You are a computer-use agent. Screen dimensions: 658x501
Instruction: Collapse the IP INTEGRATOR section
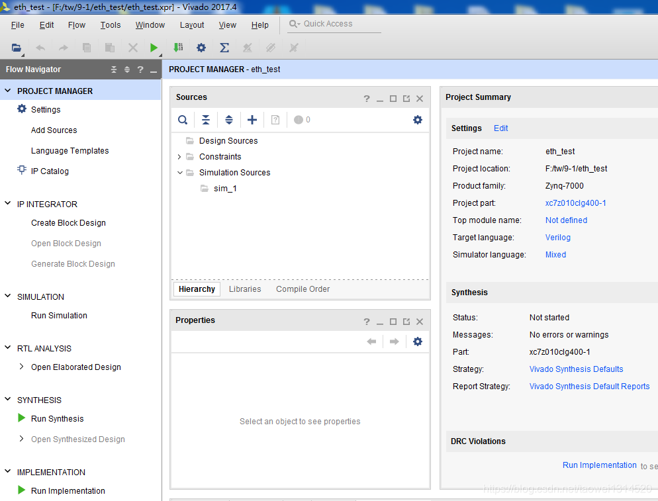point(7,203)
